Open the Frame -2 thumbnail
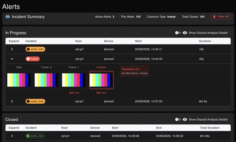This screenshot has width=236, height=142. pyautogui.click(x=46, y=80)
